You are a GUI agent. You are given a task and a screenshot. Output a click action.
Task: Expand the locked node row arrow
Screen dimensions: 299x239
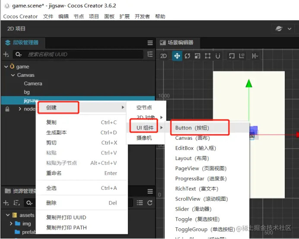20,109
